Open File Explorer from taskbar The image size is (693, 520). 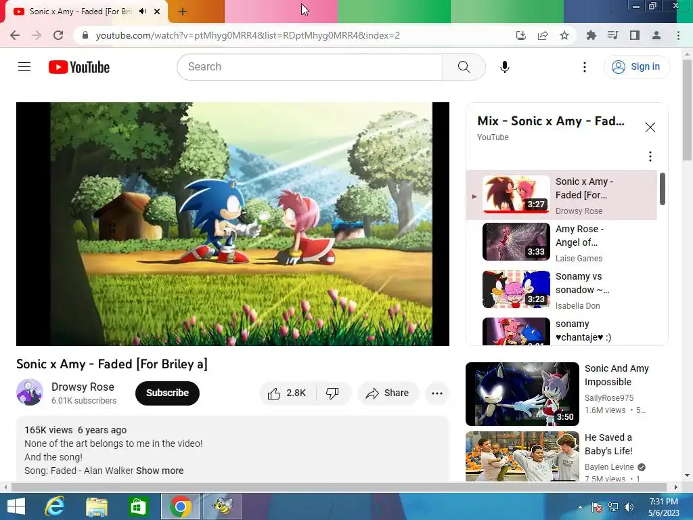pos(96,506)
